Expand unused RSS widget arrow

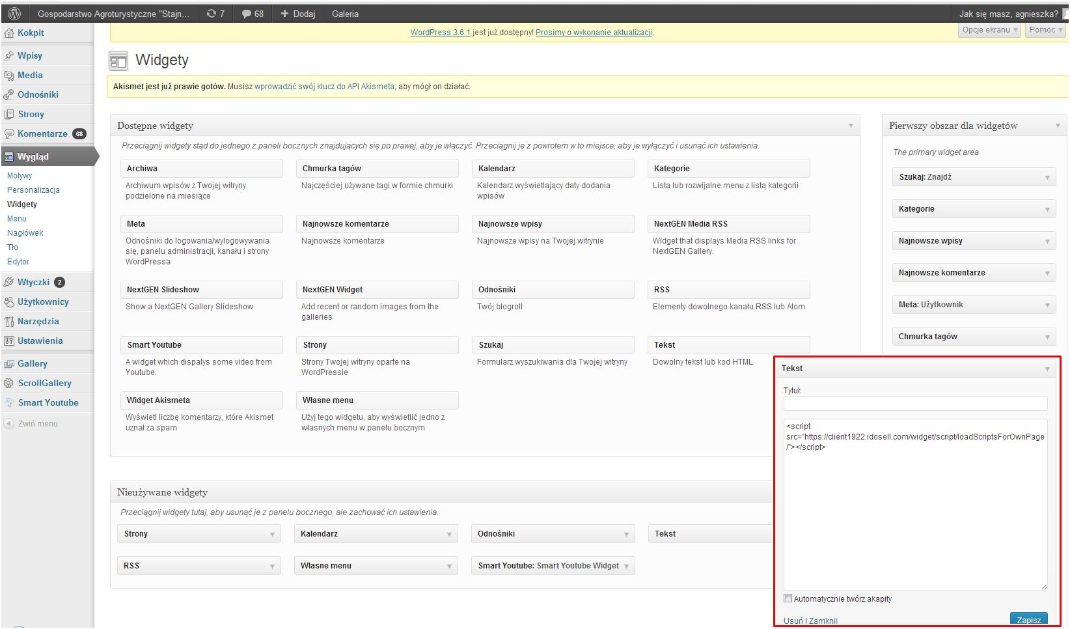[x=272, y=566]
